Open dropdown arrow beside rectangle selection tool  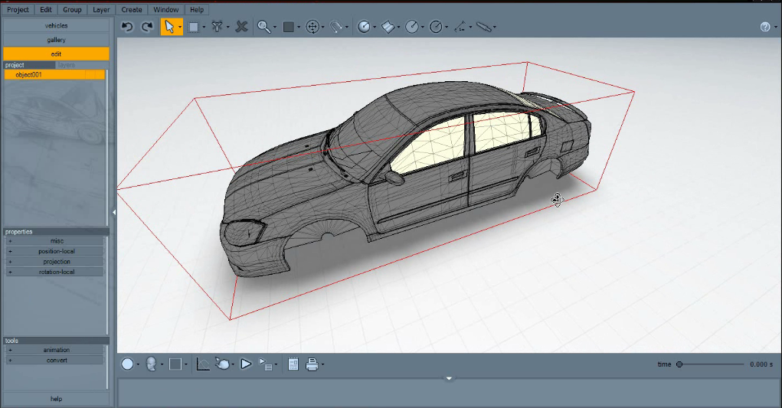[x=204, y=28]
